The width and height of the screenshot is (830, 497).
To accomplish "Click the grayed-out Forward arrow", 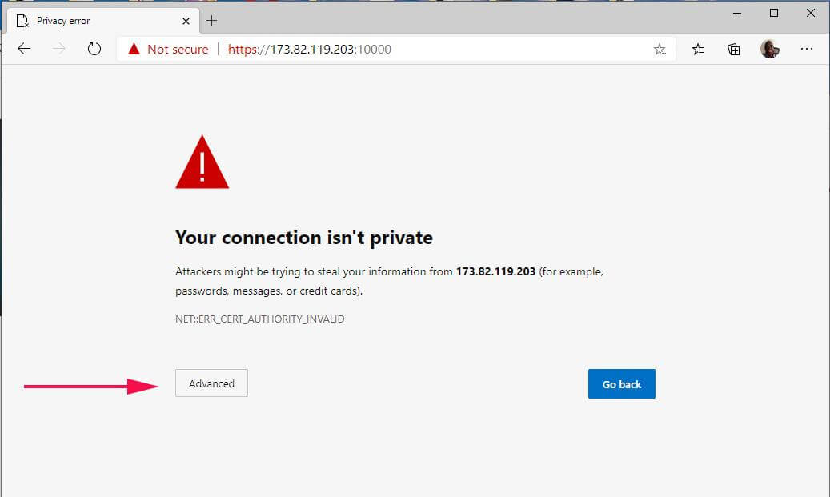I will coord(58,49).
